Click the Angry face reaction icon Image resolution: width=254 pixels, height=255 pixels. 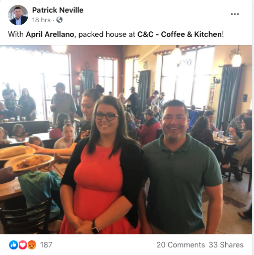(x=32, y=245)
